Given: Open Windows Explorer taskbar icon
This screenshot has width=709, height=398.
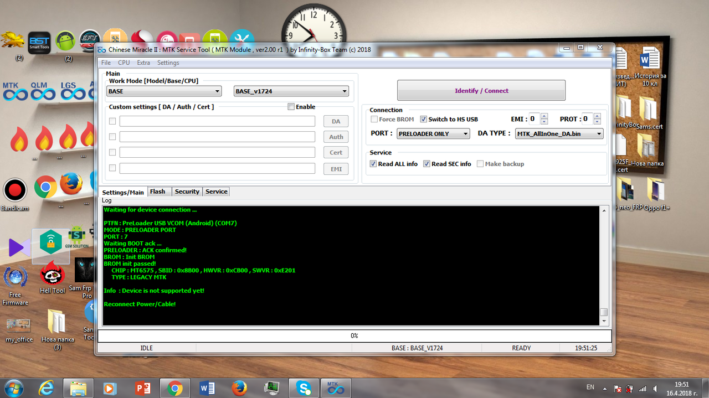Looking at the screenshot, I should [x=78, y=387].
